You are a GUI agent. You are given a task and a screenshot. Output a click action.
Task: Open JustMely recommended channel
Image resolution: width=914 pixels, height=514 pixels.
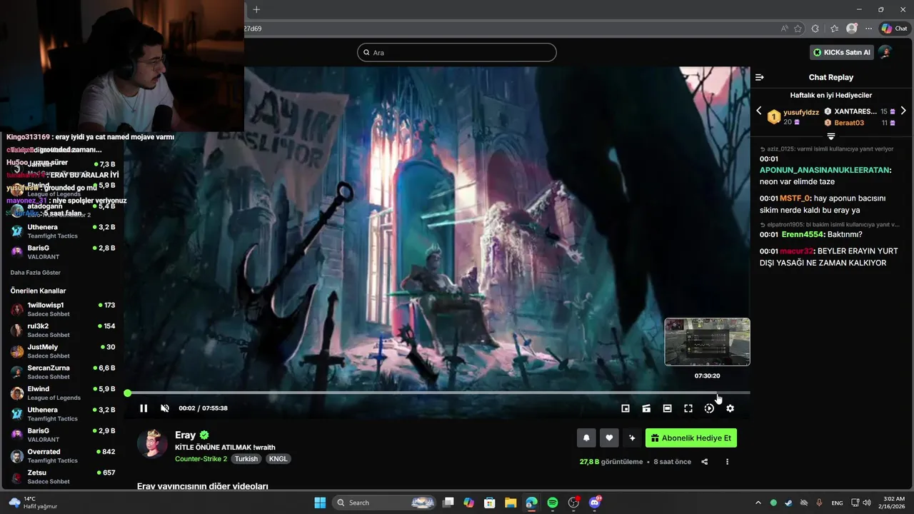[x=63, y=351]
